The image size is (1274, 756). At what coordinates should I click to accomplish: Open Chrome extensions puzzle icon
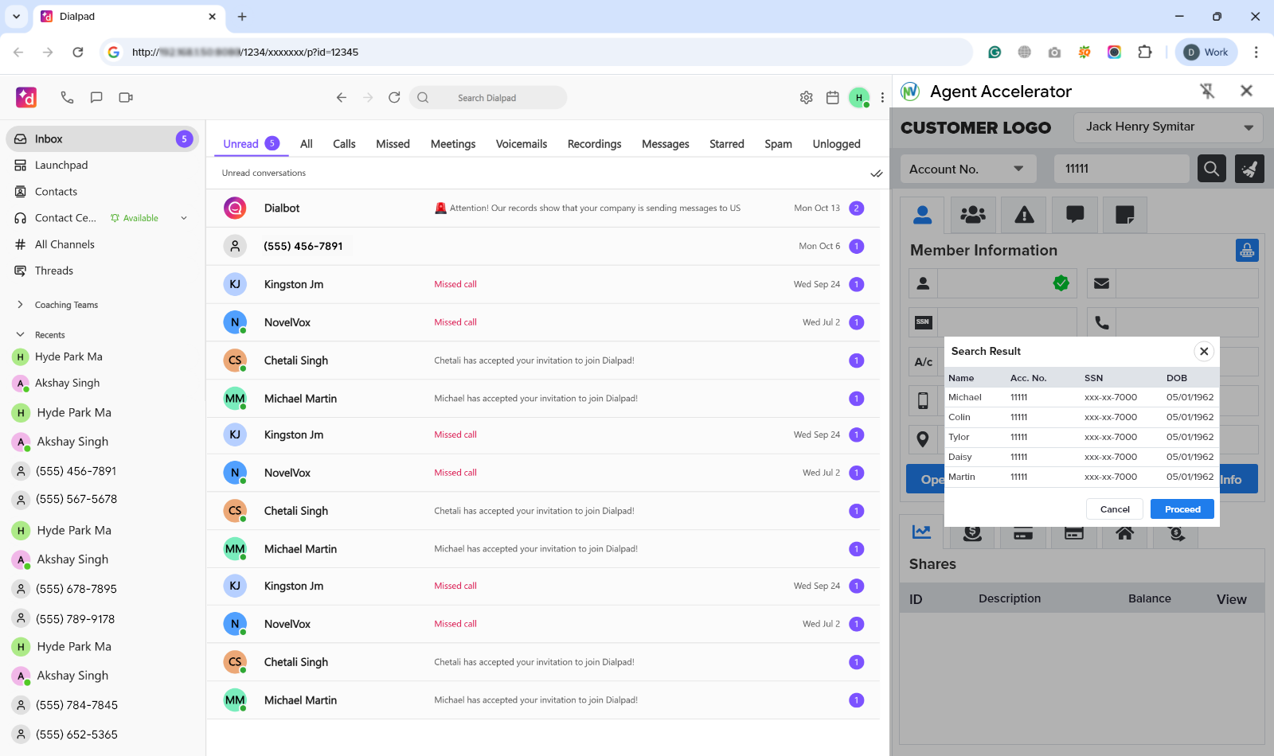point(1145,53)
